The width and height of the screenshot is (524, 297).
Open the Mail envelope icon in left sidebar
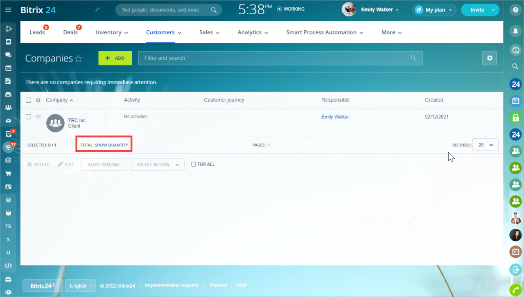click(8, 121)
